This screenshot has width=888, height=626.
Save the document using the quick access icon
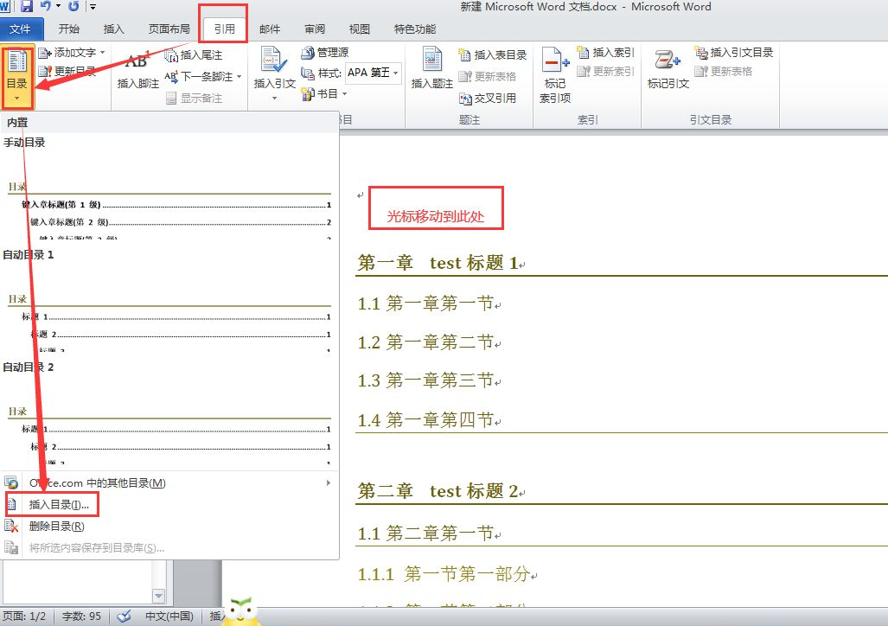(27, 6)
